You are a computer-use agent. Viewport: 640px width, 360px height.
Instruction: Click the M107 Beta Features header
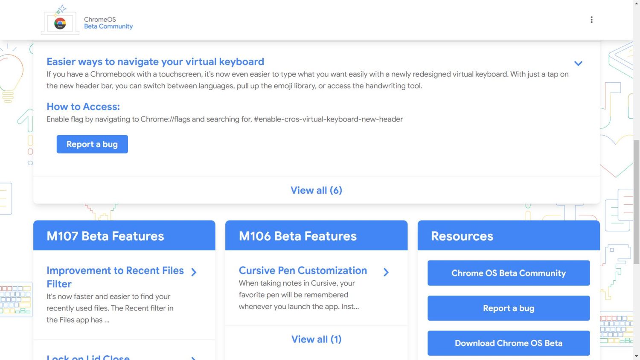[105, 236]
